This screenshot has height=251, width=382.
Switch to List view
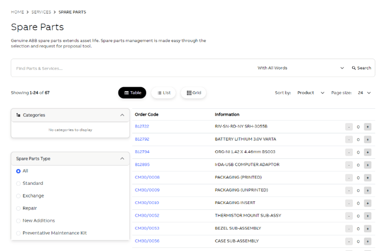click(x=163, y=93)
